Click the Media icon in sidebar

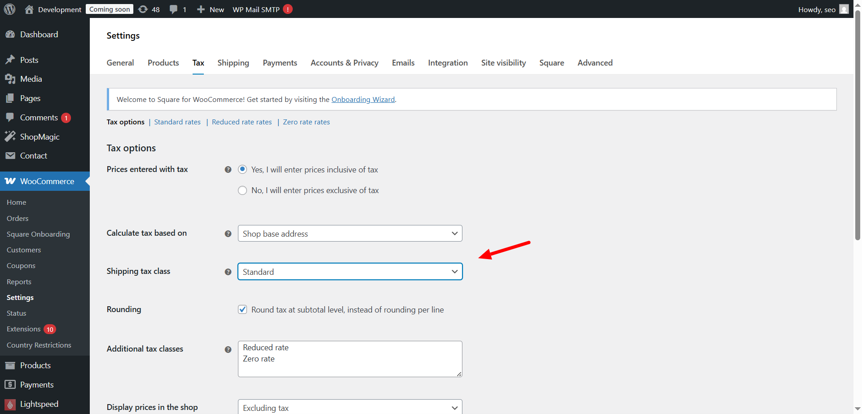[x=10, y=79]
